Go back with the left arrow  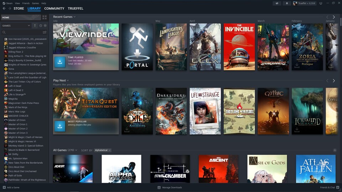pos(4,9)
